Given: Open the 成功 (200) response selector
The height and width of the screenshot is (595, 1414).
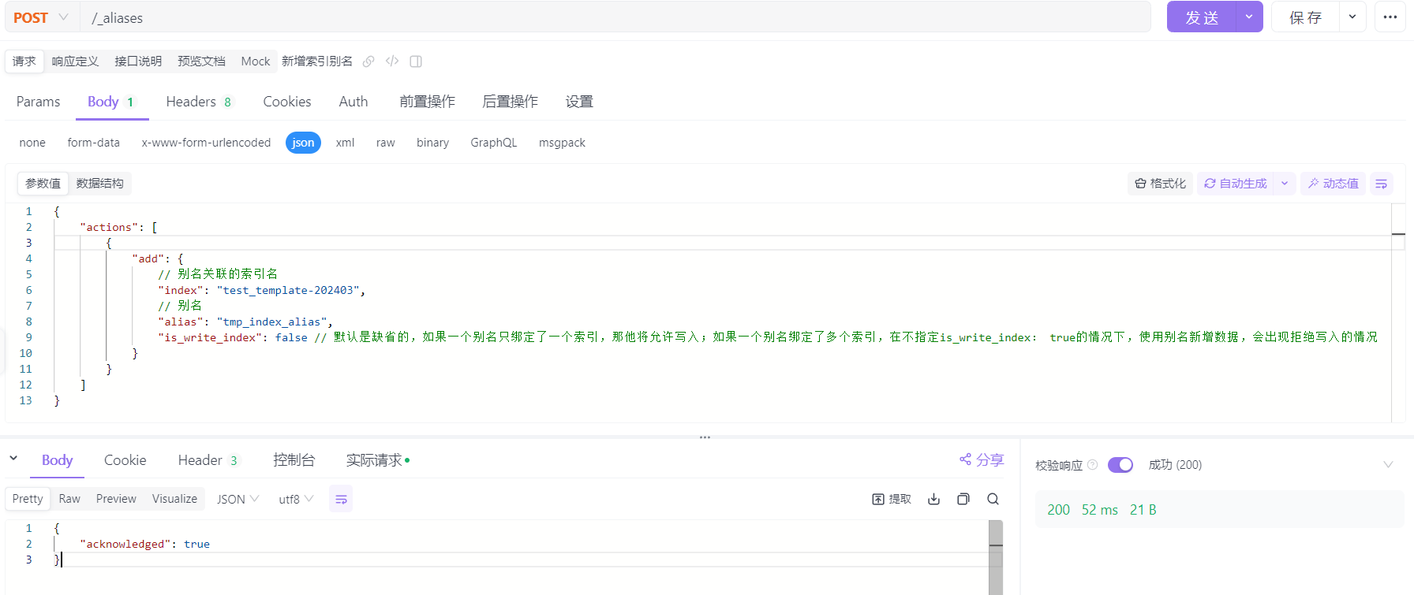Looking at the screenshot, I should pyautogui.click(x=1175, y=465).
